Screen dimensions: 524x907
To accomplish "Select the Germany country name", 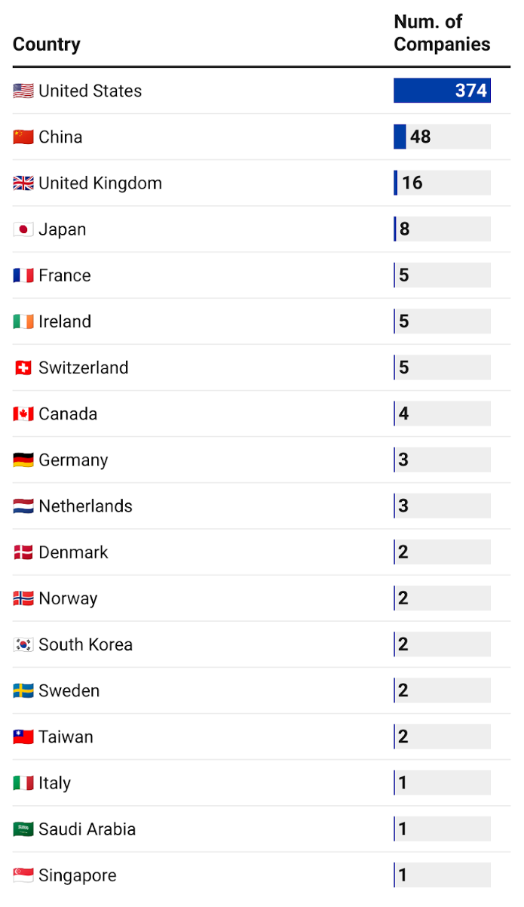I will 73,460.
